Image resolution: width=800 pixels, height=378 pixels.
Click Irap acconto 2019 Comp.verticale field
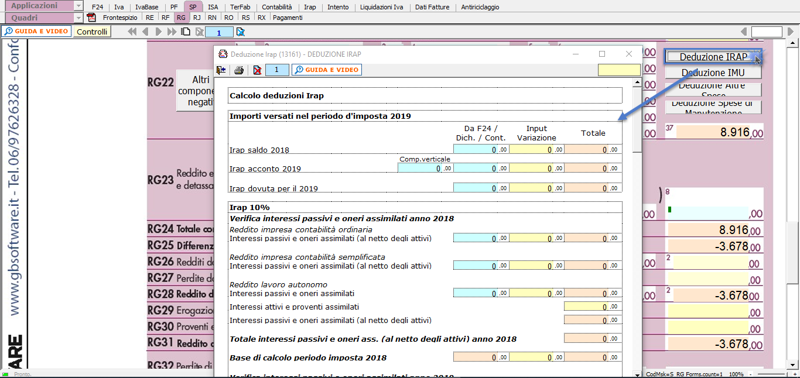click(425, 168)
